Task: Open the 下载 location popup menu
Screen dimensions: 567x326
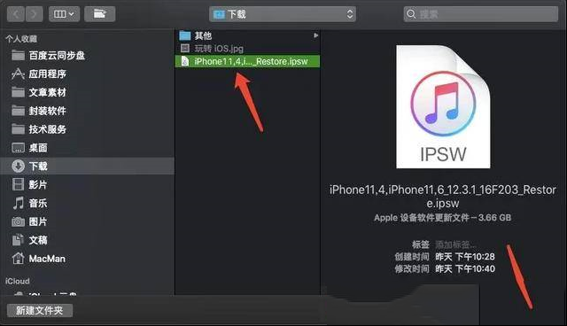Action: pyautogui.click(x=283, y=14)
